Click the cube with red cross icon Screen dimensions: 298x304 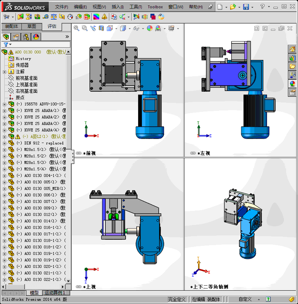pos(87,17)
